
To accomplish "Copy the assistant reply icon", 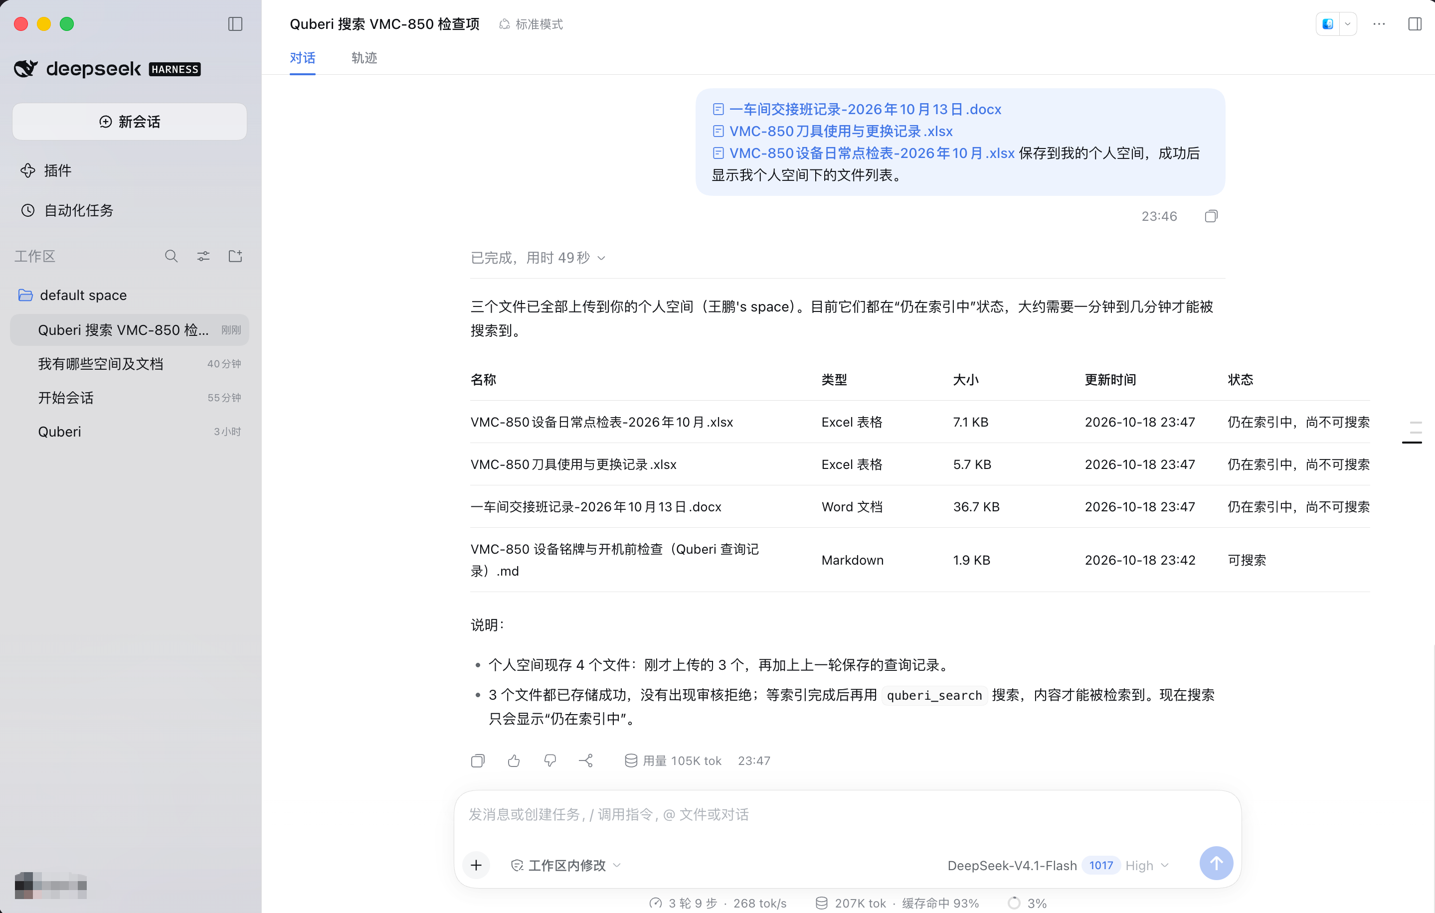I will [477, 761].
